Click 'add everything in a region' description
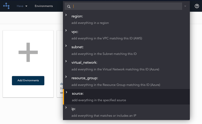 click(x=90, y=23)
